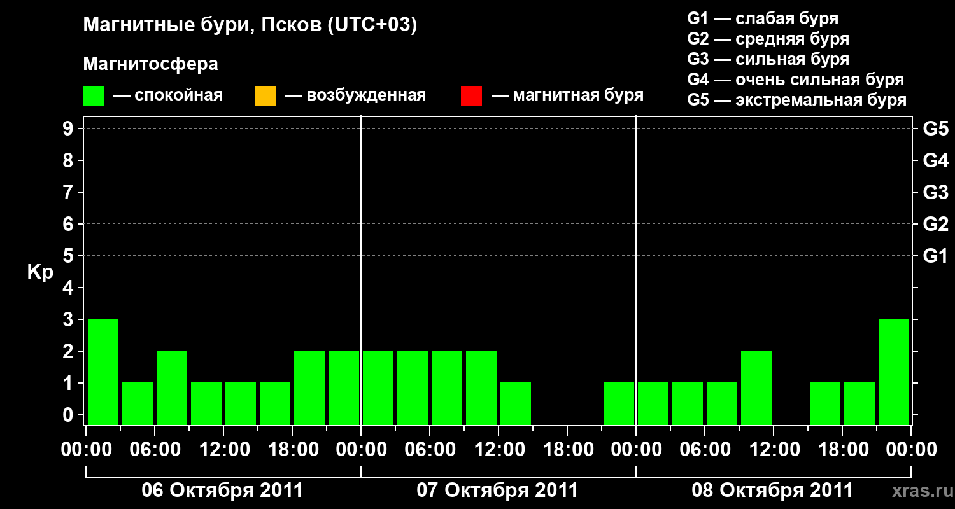Click the '06:00' label under 08 October
Viewport: 955px width, 509px height.
[x=704, y=450]
